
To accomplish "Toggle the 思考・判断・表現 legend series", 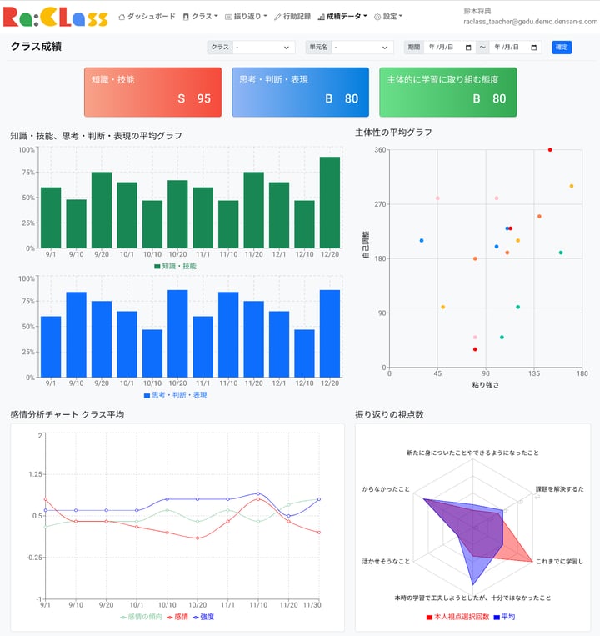I will [175, 395].
